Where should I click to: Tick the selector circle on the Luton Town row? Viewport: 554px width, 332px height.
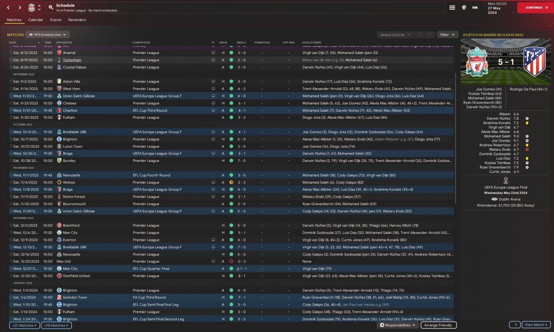tap(11, 146)
